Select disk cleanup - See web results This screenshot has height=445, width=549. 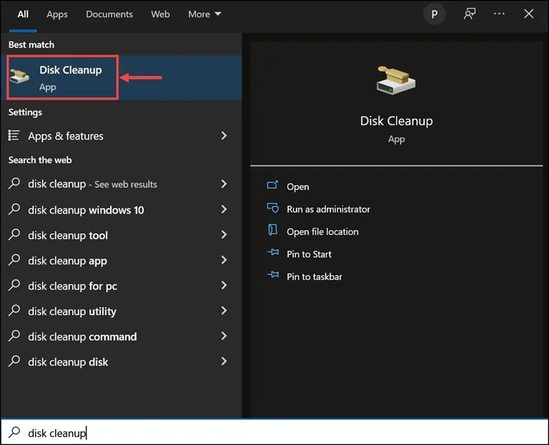pos(121,184)
